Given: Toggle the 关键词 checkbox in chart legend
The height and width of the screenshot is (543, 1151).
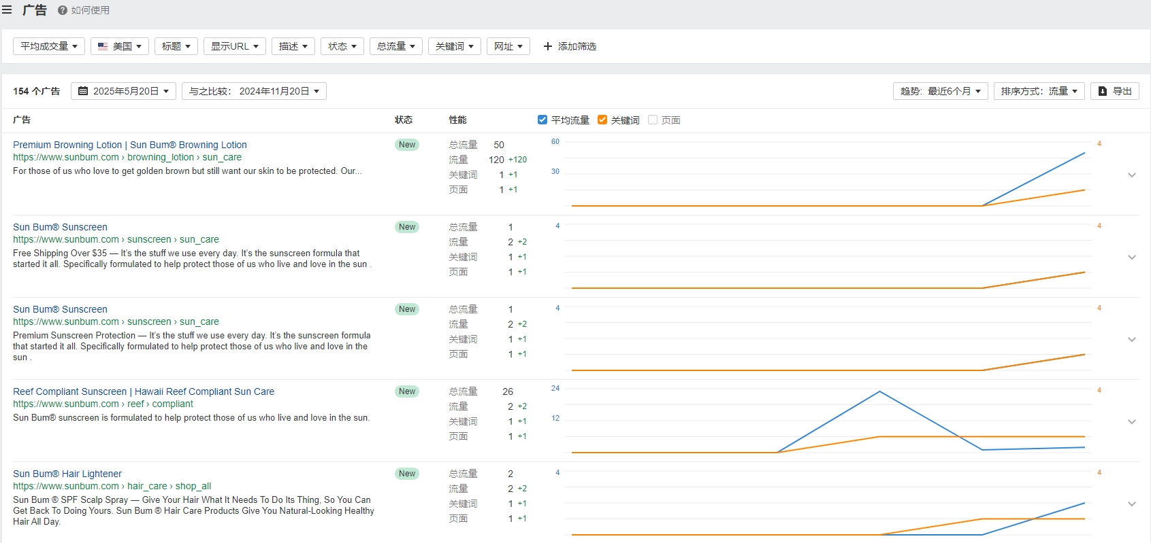Looking at the screenshot, I should point(602,120).
